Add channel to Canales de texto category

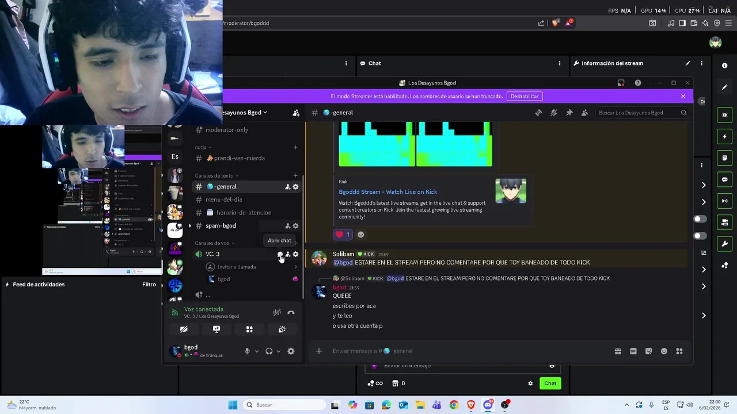coord(295,176)
